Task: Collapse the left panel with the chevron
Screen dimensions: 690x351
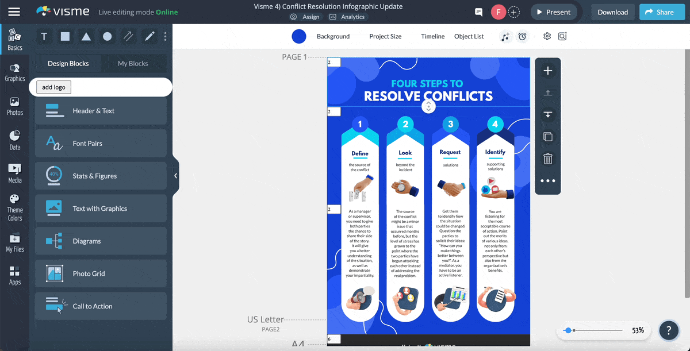Action: [176, 177]
